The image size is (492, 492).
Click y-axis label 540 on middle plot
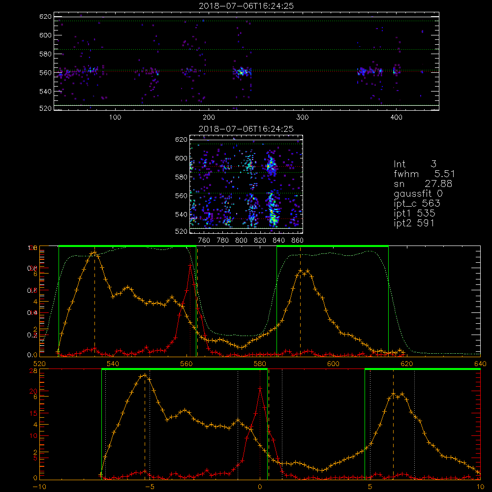181,215
